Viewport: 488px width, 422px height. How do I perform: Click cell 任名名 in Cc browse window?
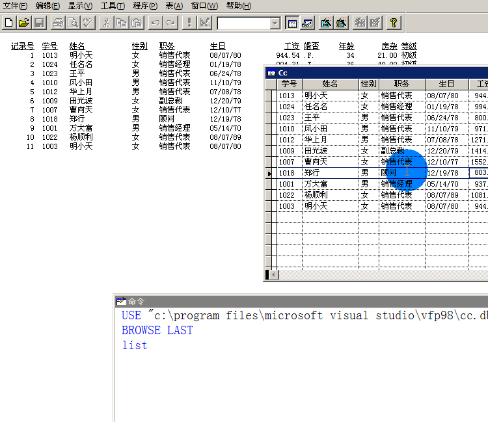pos(330,107)
